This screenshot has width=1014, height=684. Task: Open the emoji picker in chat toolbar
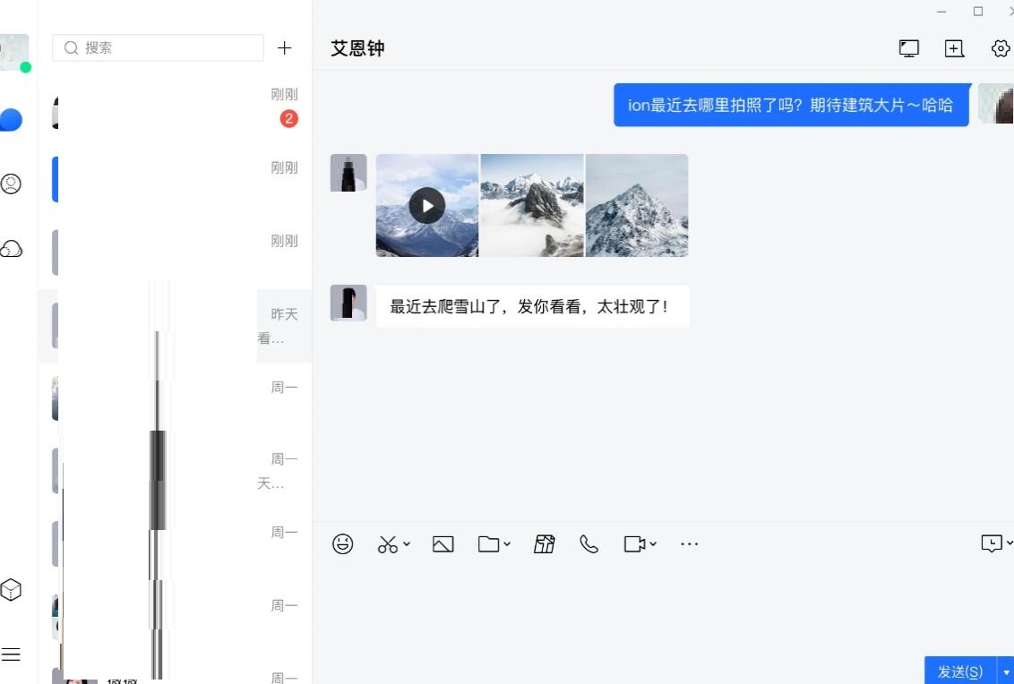(x=343, y=543)
